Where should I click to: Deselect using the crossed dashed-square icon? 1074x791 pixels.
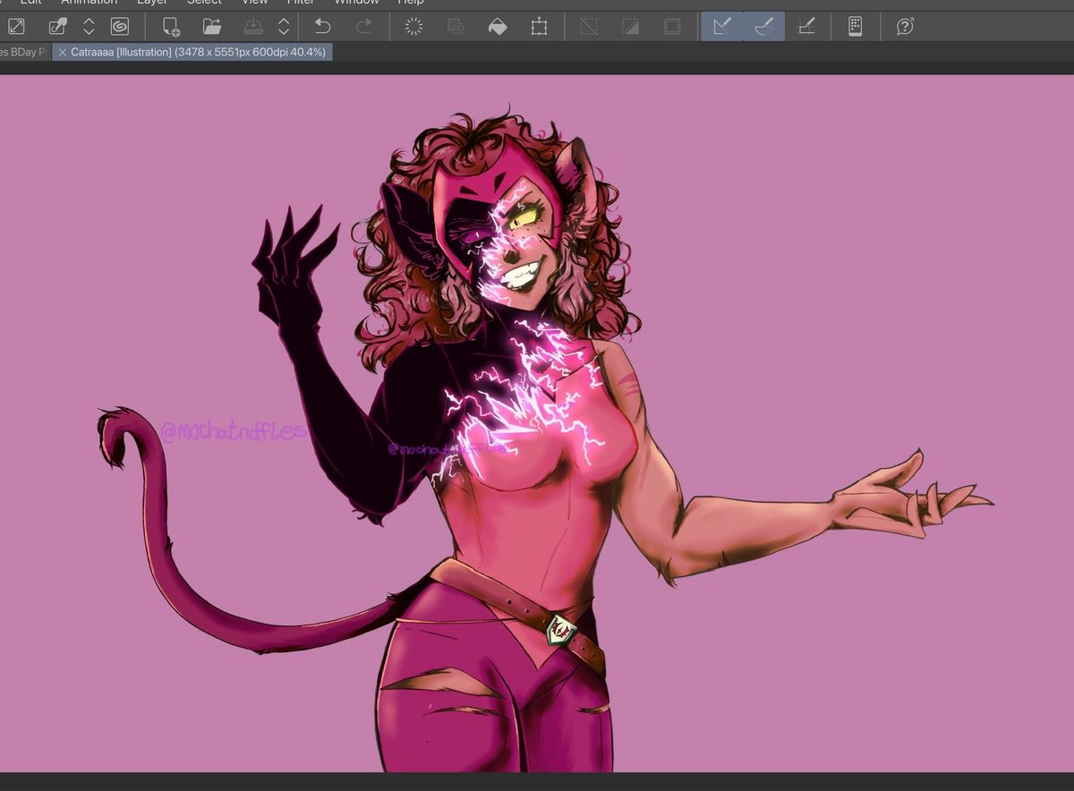click(589, 27)
